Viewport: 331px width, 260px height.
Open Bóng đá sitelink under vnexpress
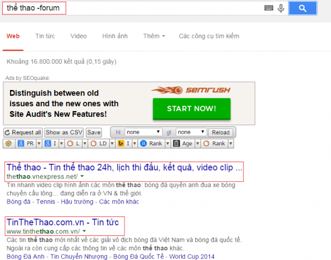[19, 201]
